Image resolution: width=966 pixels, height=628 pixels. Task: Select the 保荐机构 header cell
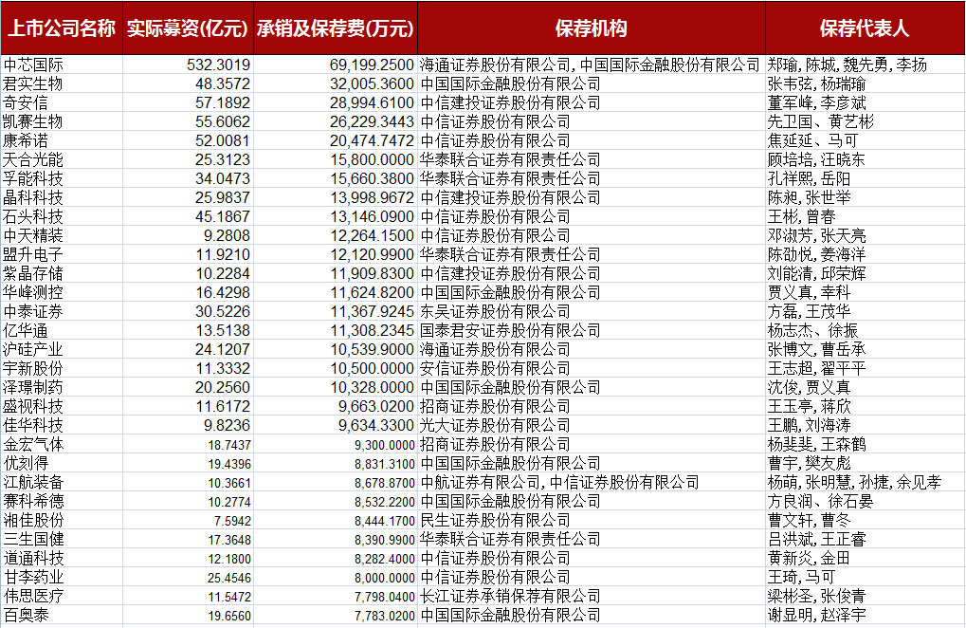coord(592,28)
